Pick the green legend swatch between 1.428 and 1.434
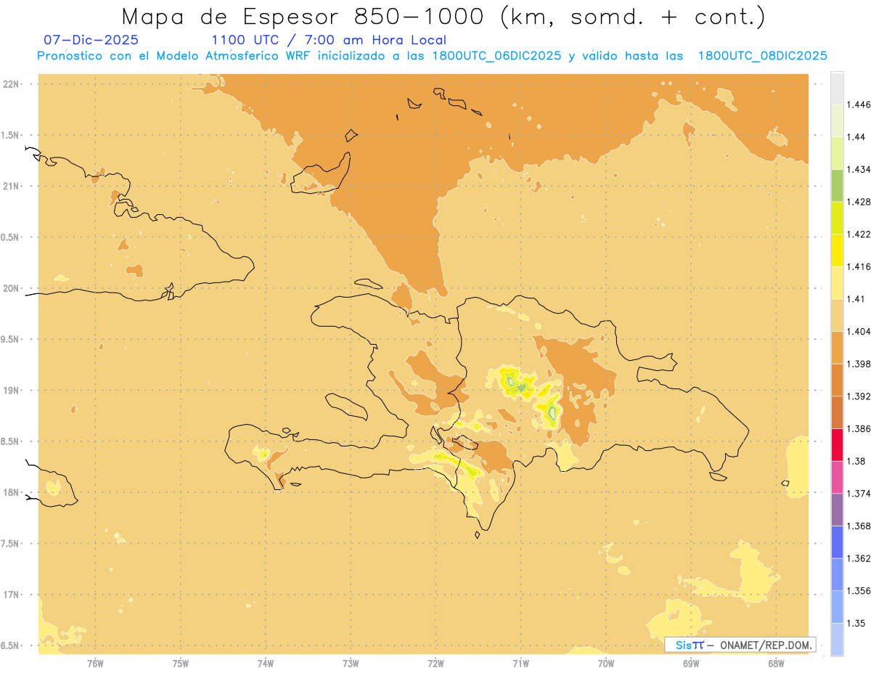This screenshot has height=673, width=871. pyautogui.click(x=837, y=186)
